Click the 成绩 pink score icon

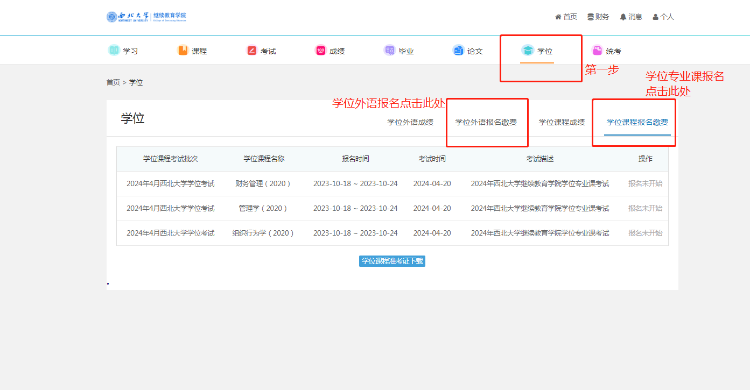[320, 51]
